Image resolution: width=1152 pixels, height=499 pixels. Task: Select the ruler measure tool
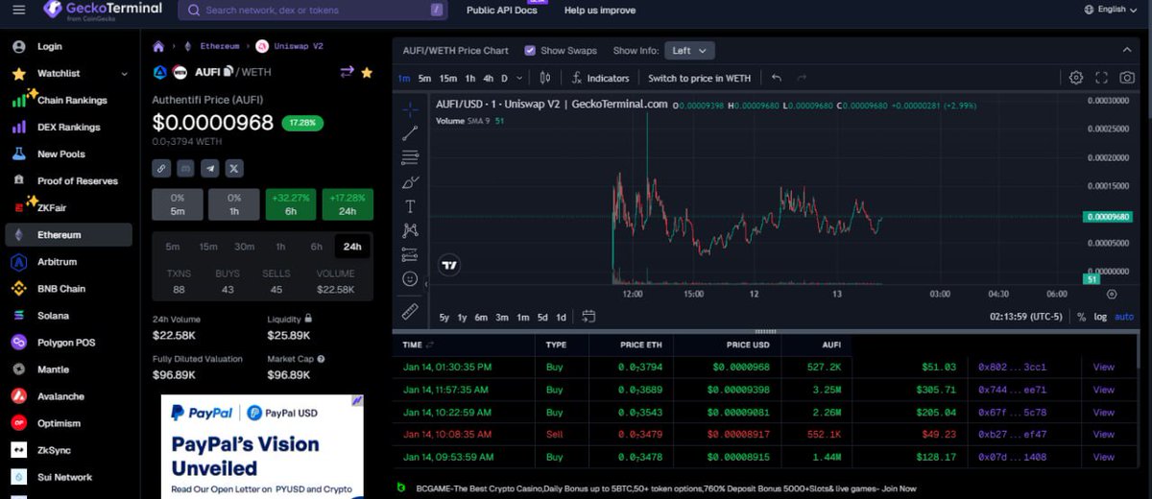[410, 312]
